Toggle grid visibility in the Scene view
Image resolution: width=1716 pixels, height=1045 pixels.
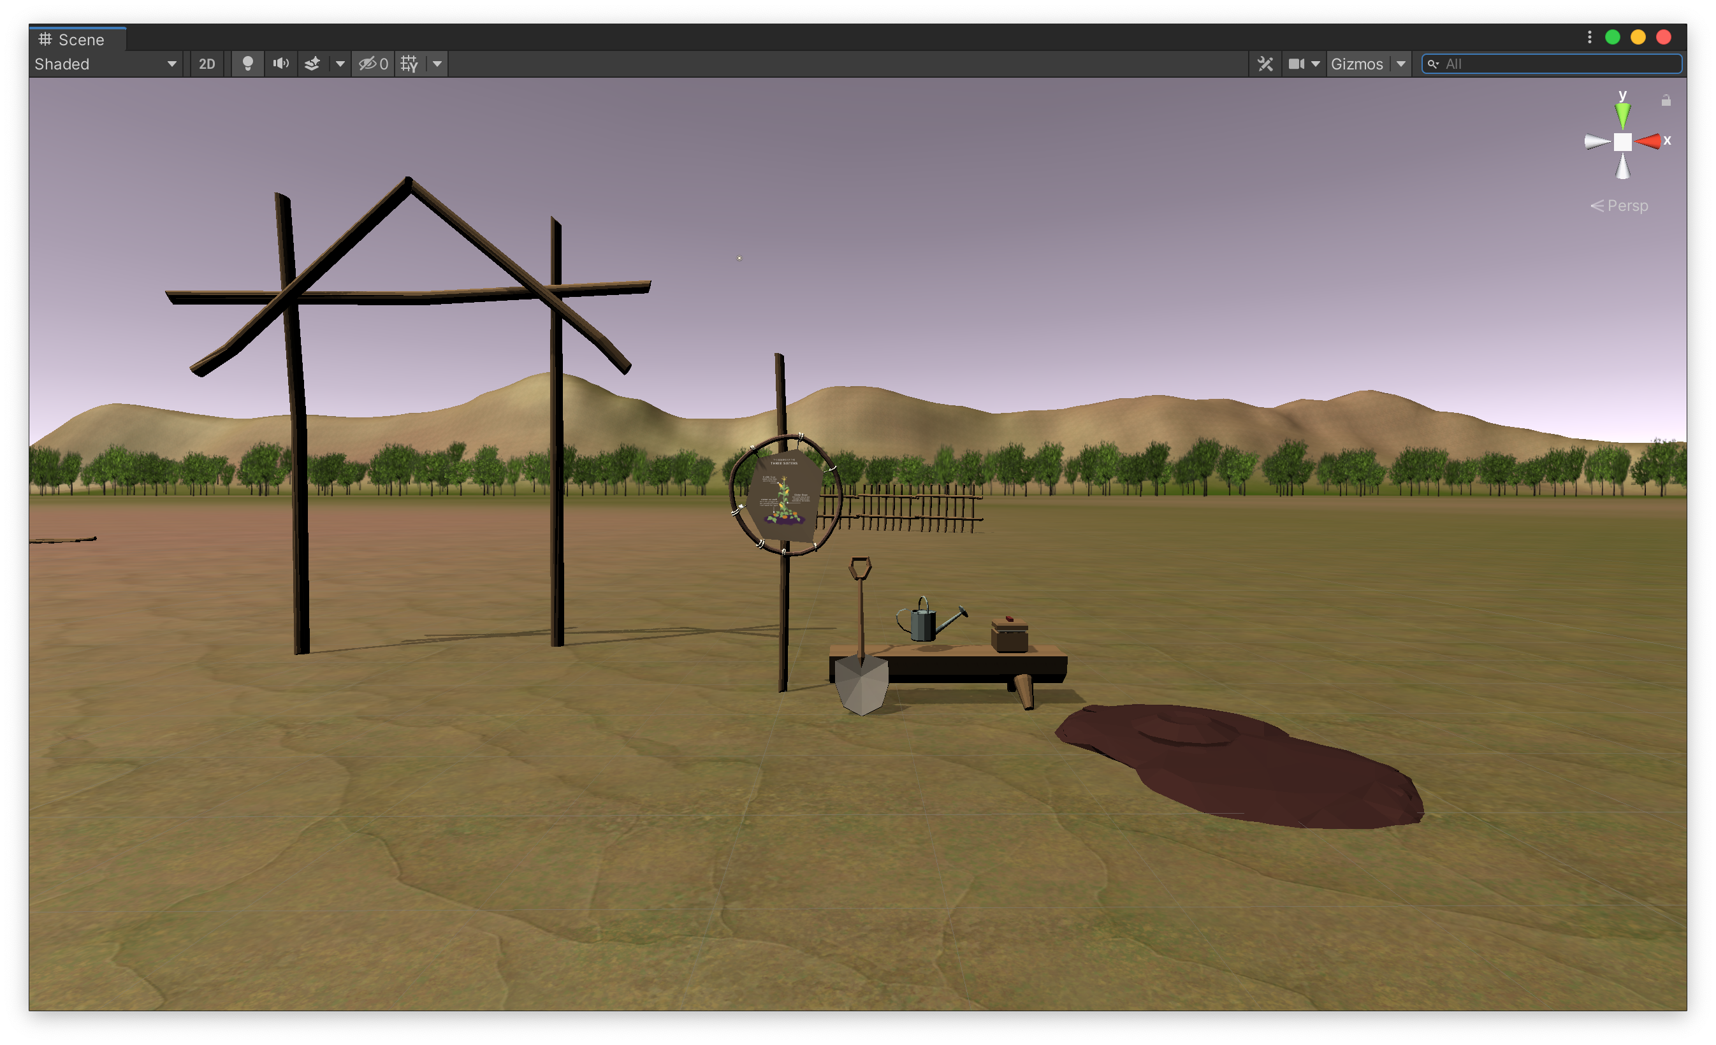tap(409, 63)
